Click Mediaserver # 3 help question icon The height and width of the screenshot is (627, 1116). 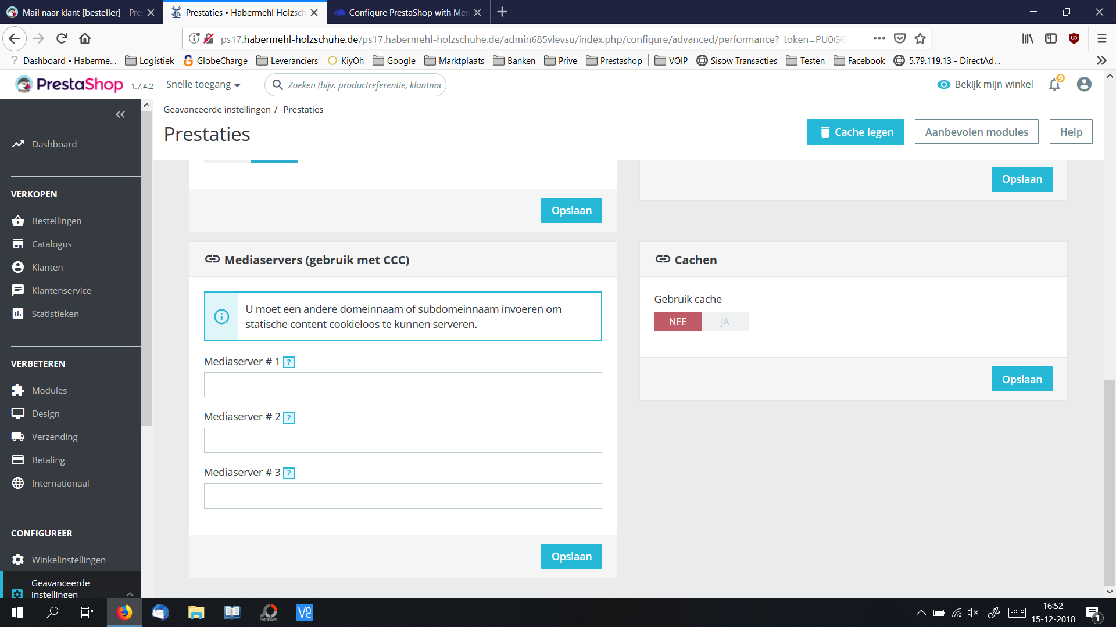289,473
